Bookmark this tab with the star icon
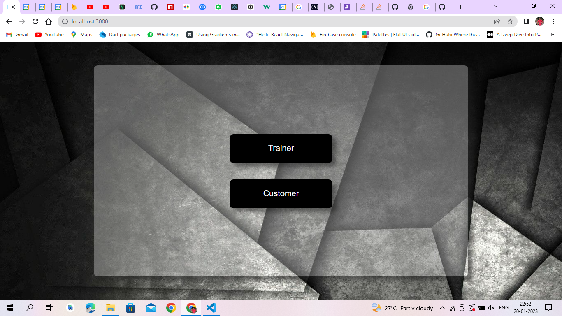This screenshot has height=316, width=562. coord(510,21)
